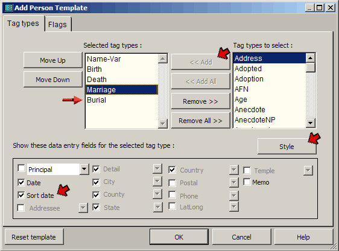Select Anecdote in tag types list
The height and width of the screenshot is (251, 339).
[270, 110]
